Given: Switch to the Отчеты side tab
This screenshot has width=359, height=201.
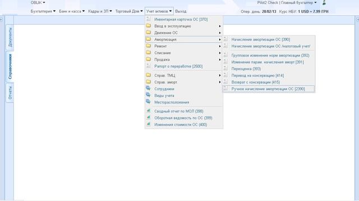Looking at the screenshot, I should click(10, 93).
